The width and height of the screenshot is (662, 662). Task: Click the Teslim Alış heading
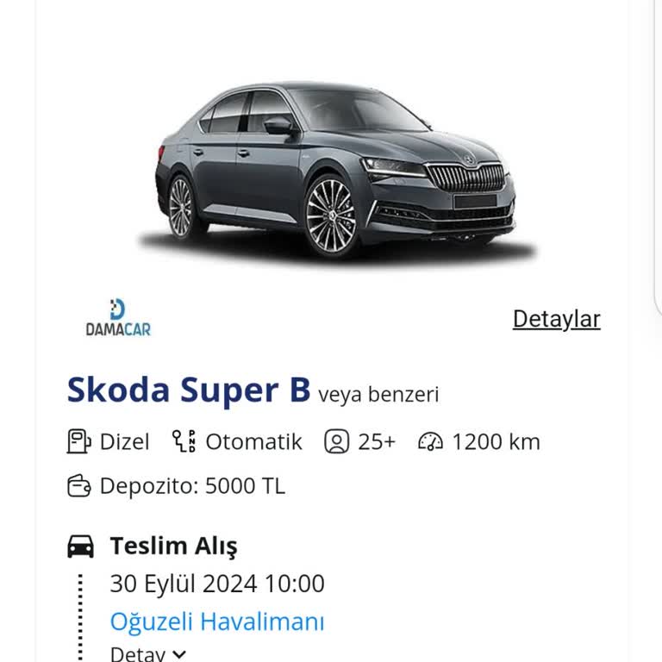(x=173, y=546)
